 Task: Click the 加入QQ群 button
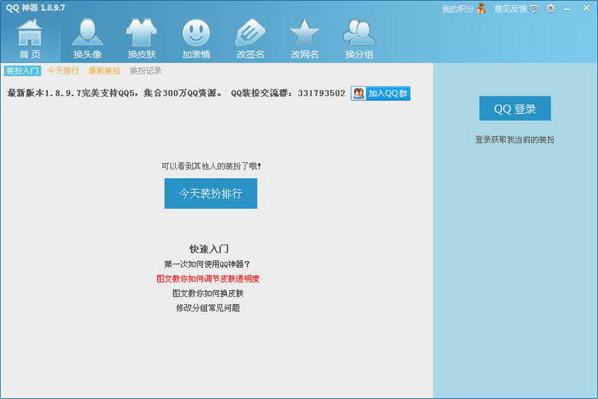click(x=380, y=93)
